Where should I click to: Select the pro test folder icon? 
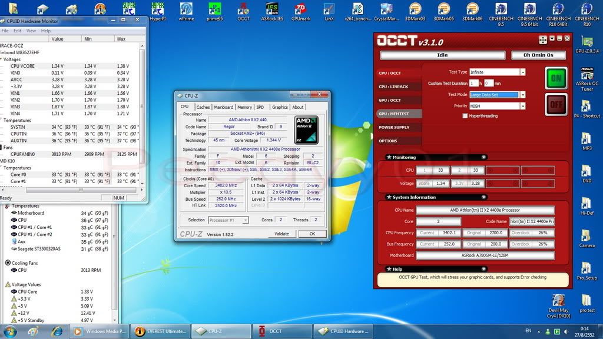coord(587,303)
